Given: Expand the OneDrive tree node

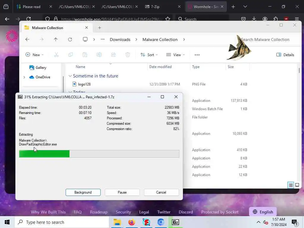Looking at the screenshot, I should click(x=24, y=77).
